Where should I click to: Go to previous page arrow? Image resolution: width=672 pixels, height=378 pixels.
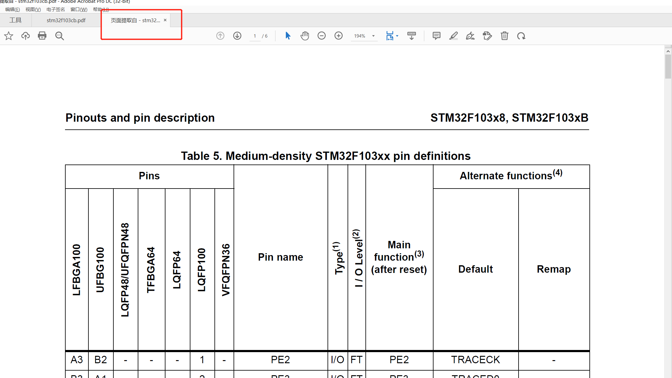(220, 36)
